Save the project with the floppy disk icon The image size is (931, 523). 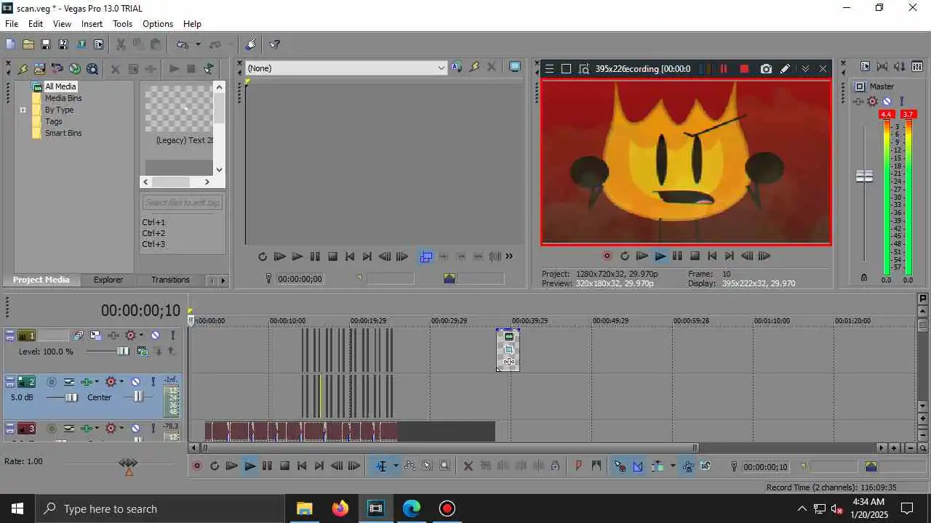pos(45,44)
